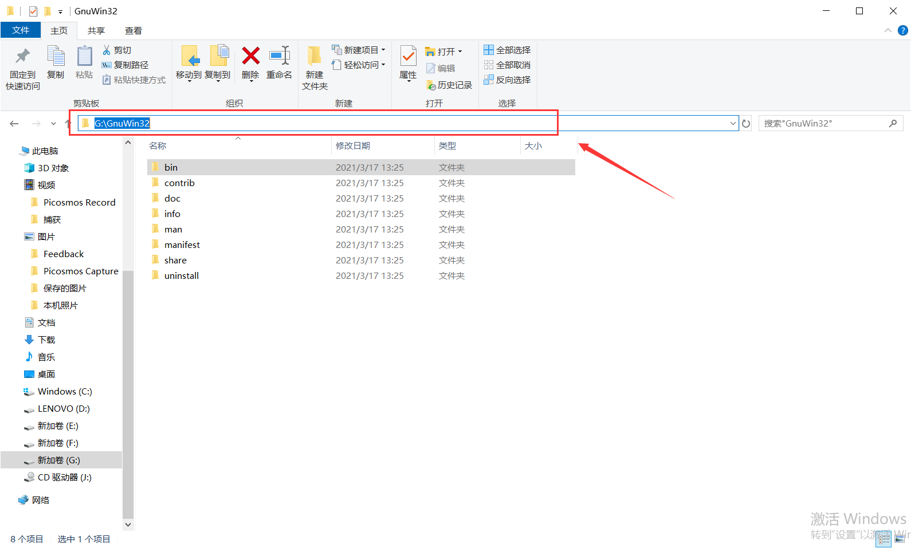The height and width of the screenshot is (548, 911).
Task: Click Copy path (复制路径)
Action: [125, 65]
